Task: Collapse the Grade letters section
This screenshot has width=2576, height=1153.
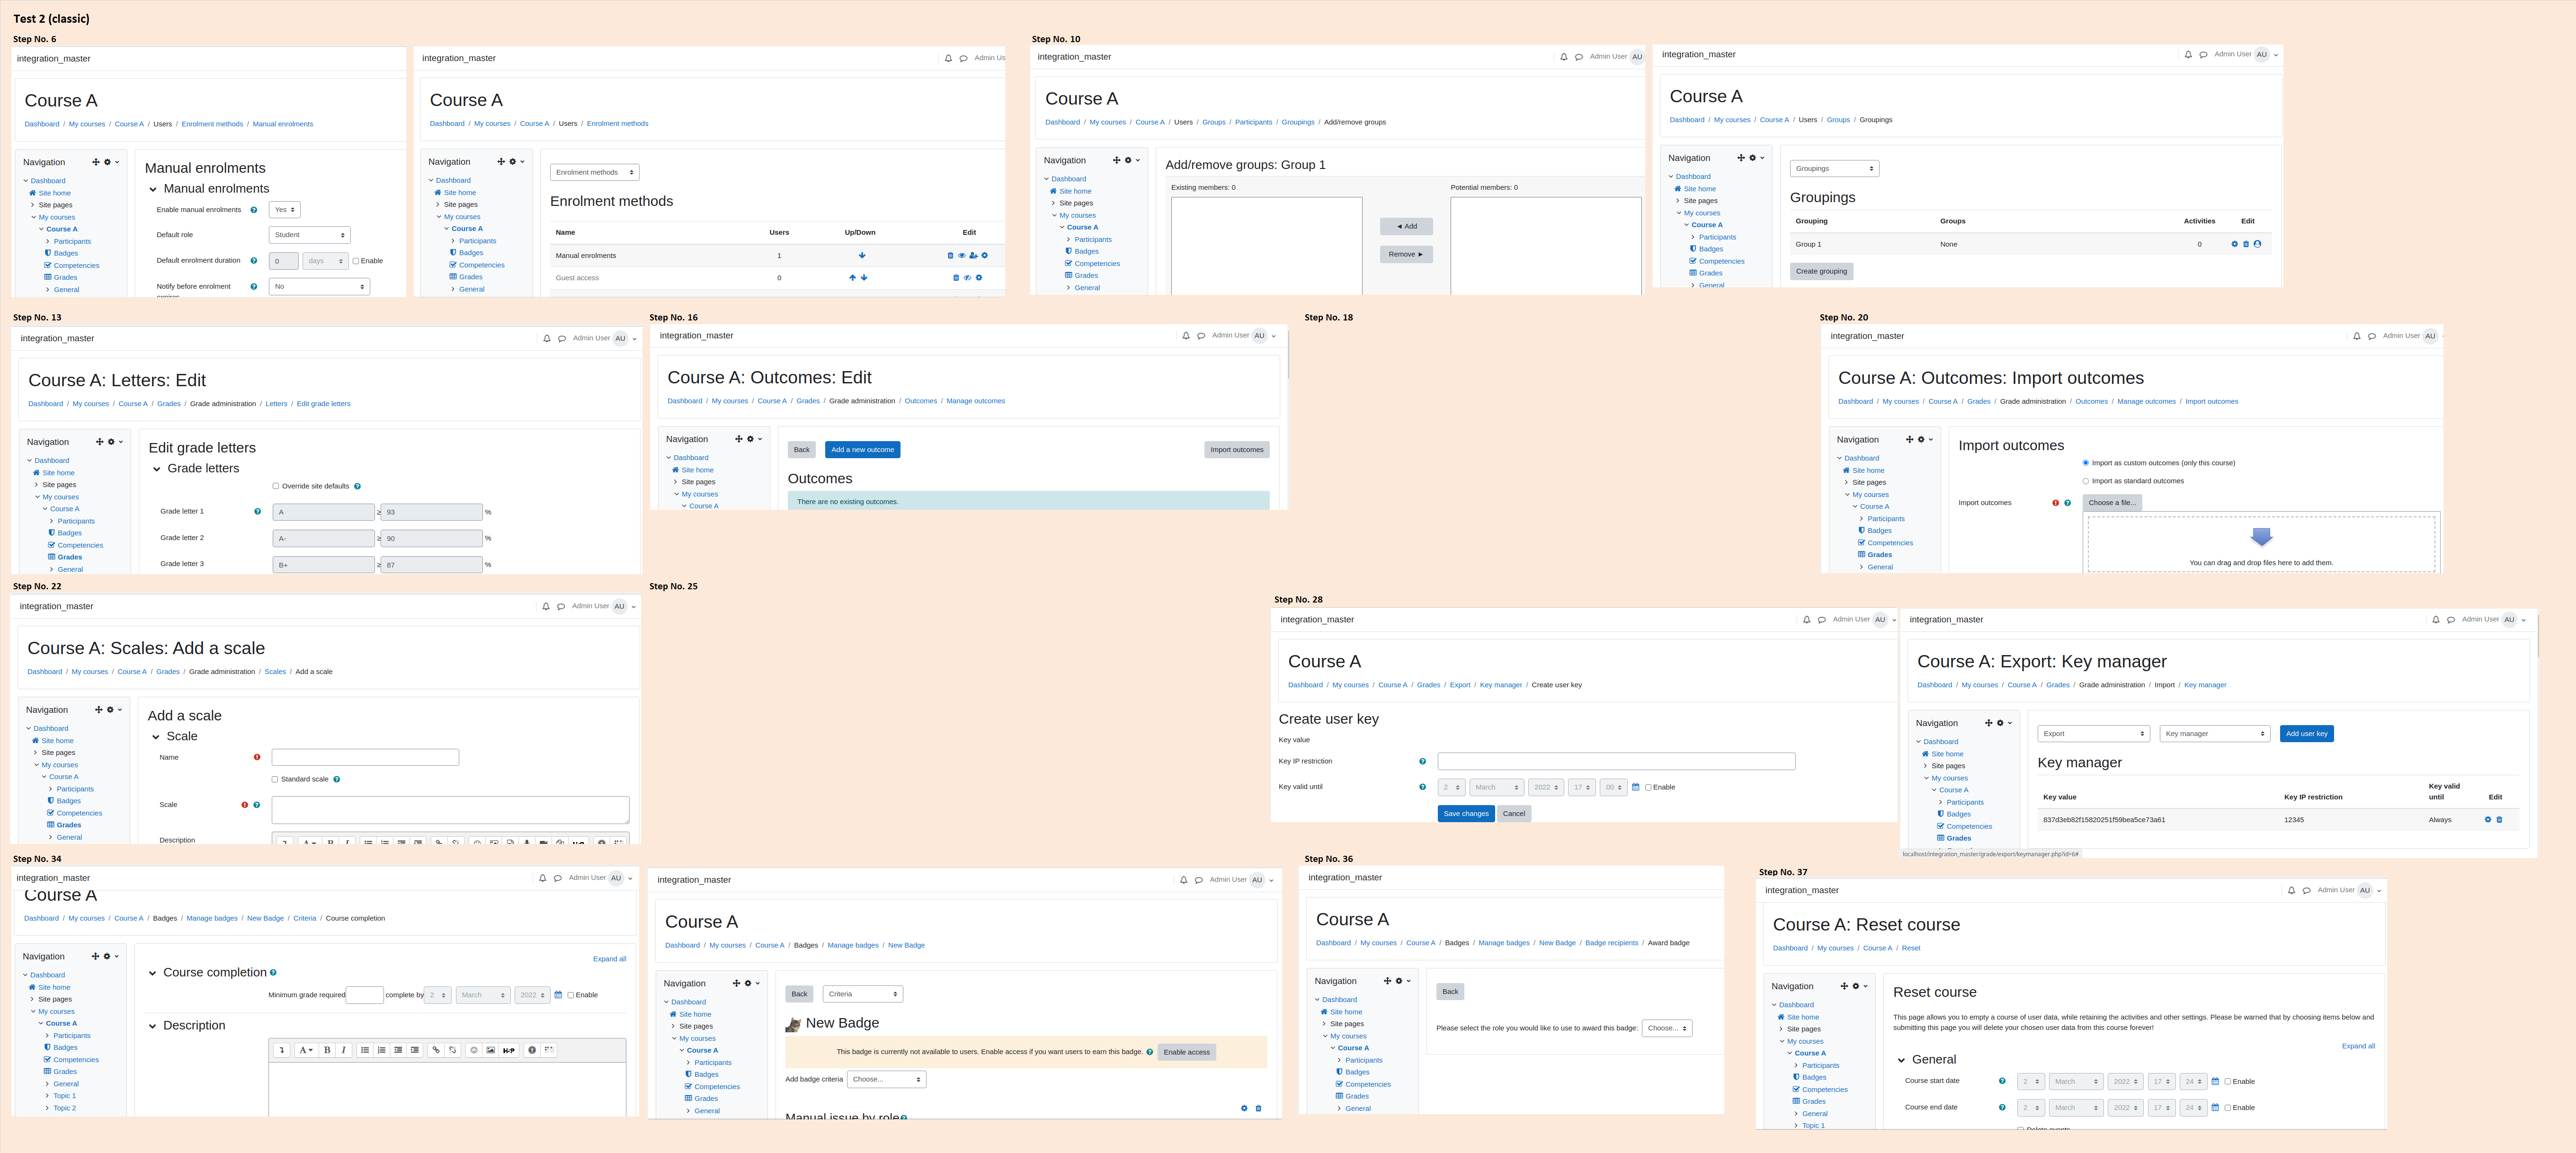Action: (156, 469)
